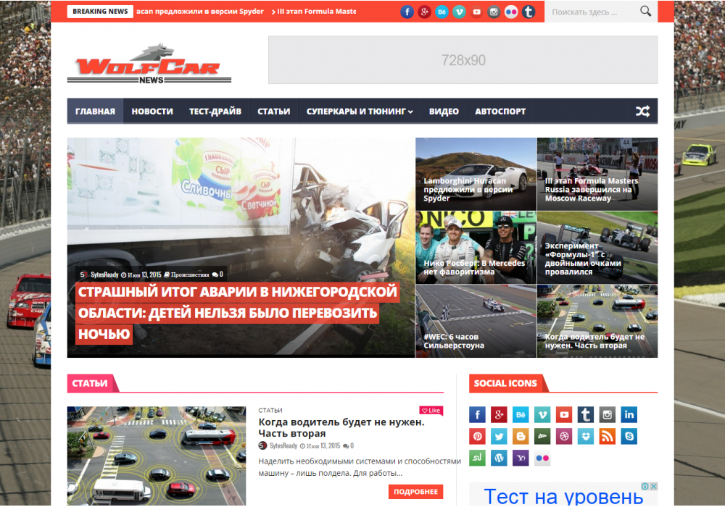Open the headline about Нижегородская авария

click(x=237, y=313)
